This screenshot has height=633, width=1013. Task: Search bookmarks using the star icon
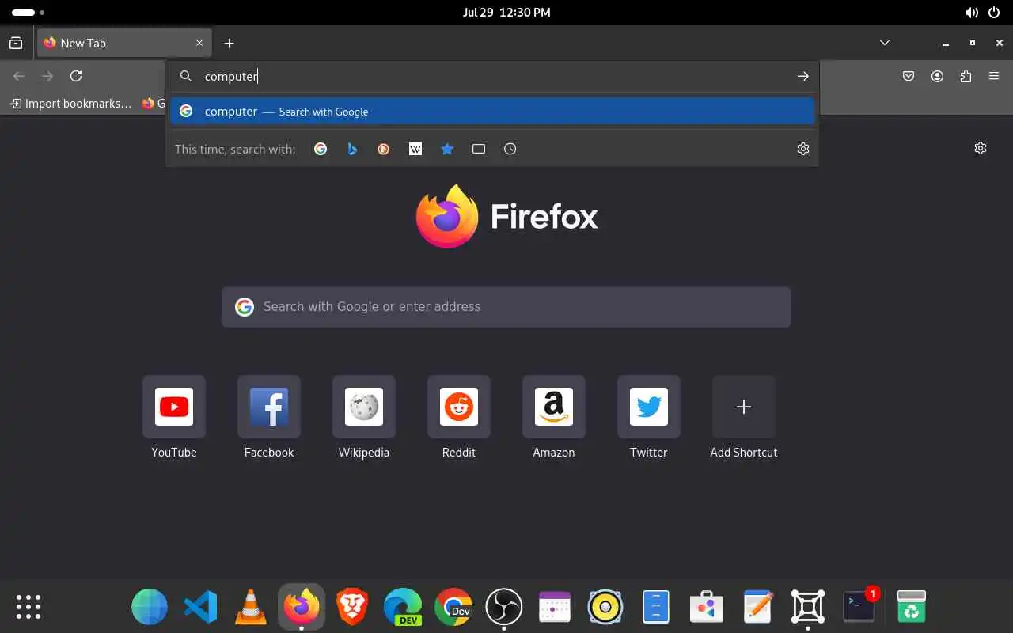coord(447,149)
